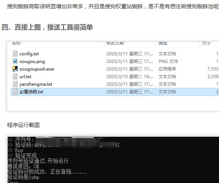Click the 类型 column header
This screenshot has width=219, height=183.
[x=163, y=43]
